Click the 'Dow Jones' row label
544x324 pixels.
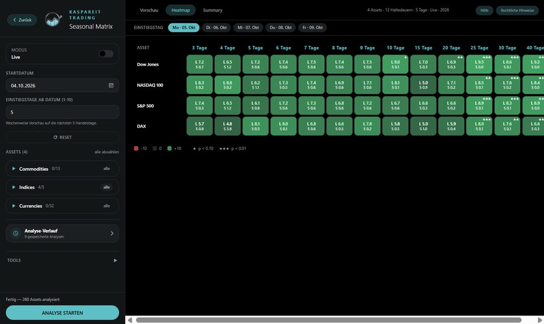[x=148, y=64]
